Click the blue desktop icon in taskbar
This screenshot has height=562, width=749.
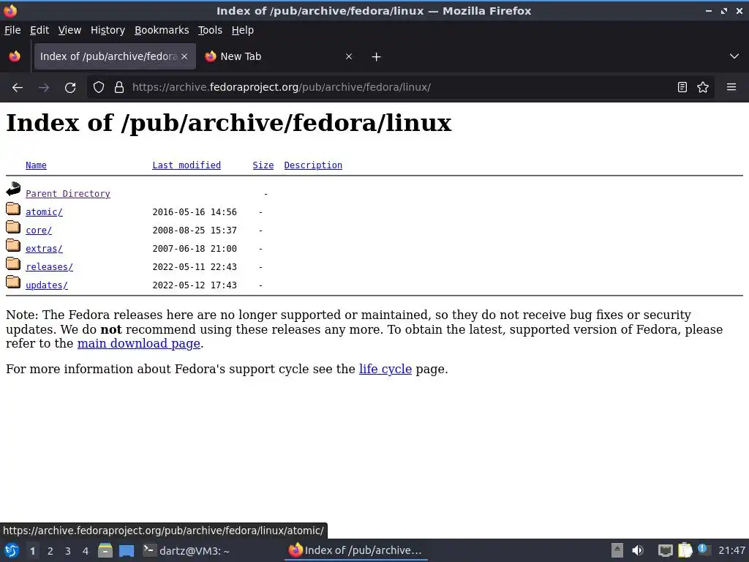click(126, 550)
